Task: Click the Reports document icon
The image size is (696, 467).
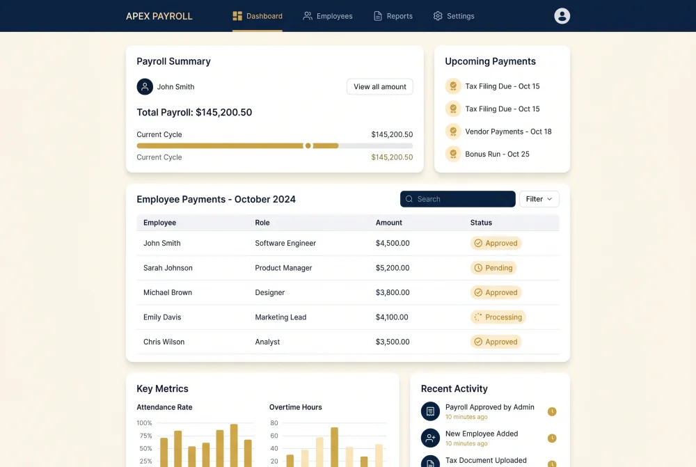Action: pyautogui.click(x=378, y=16)
